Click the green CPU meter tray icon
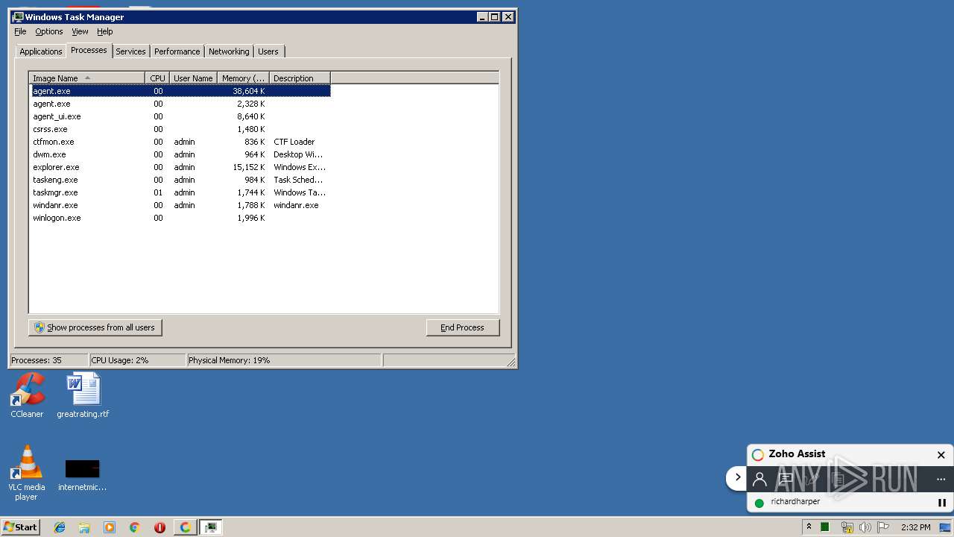 [x=825, y=527]
